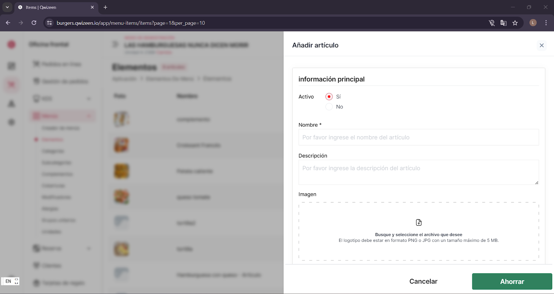Click the resize handle of Descripción box
The image size is (554, 294).
(537, 182)
